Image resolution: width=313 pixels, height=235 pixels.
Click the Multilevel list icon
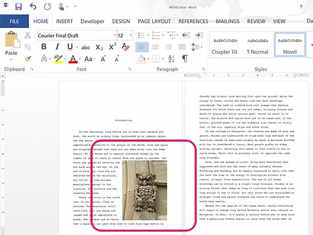171,35
